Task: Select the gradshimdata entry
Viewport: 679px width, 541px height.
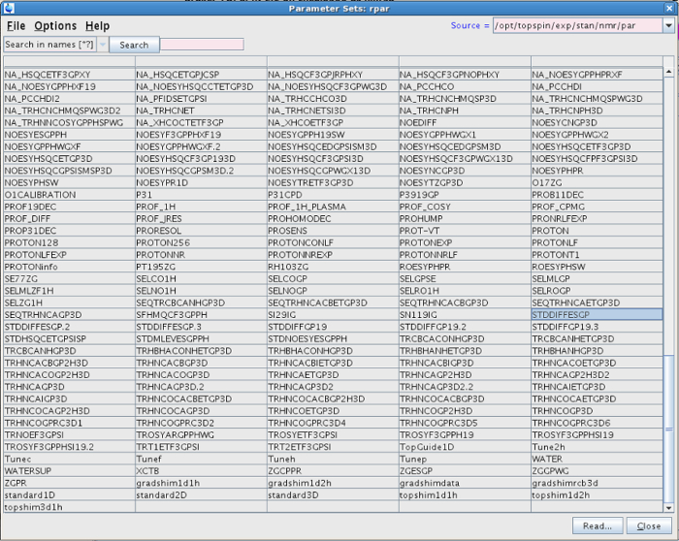Action: coord(465,483)
